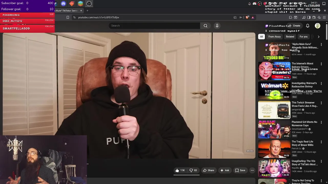Screen dimensions: 328x184
Task: Close the TikToker browser tab
Action: click(81, 10)
